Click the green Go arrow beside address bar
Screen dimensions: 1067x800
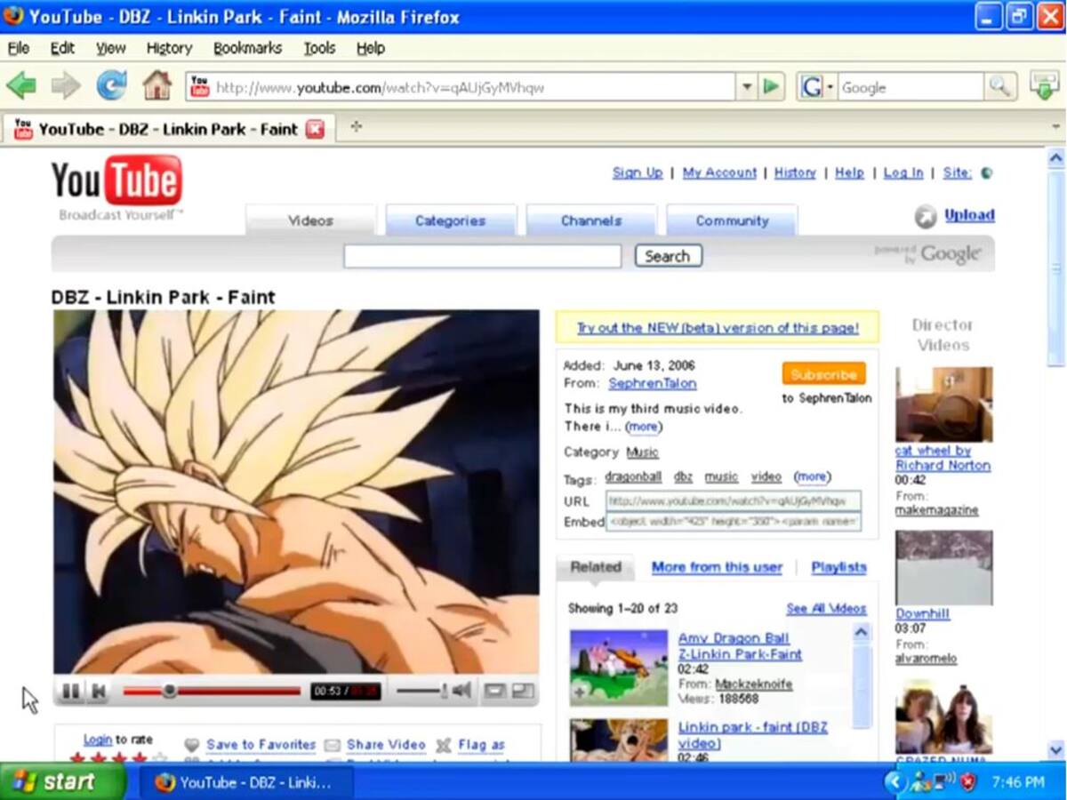point(771,86)
